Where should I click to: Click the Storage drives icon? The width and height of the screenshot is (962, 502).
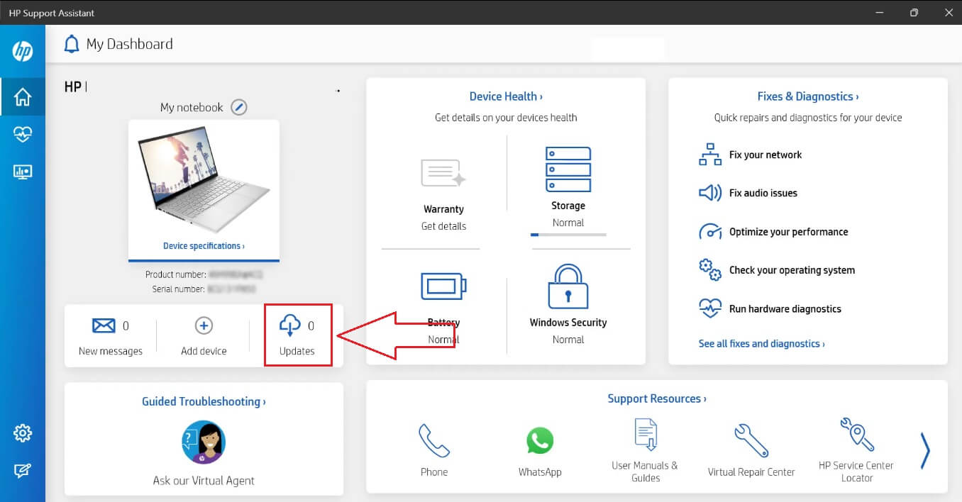pos(568,169)
